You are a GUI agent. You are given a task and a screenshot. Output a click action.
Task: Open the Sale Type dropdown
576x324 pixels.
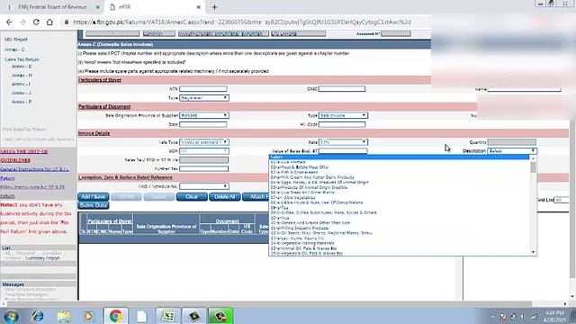tap(204, 142)
